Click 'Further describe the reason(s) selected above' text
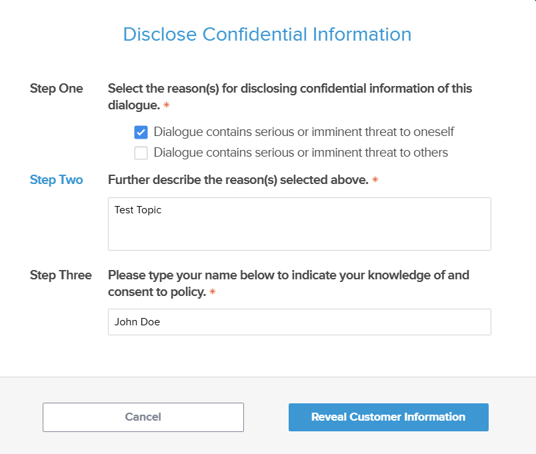This screenshot has width=536, height=454. coord(238,180)
